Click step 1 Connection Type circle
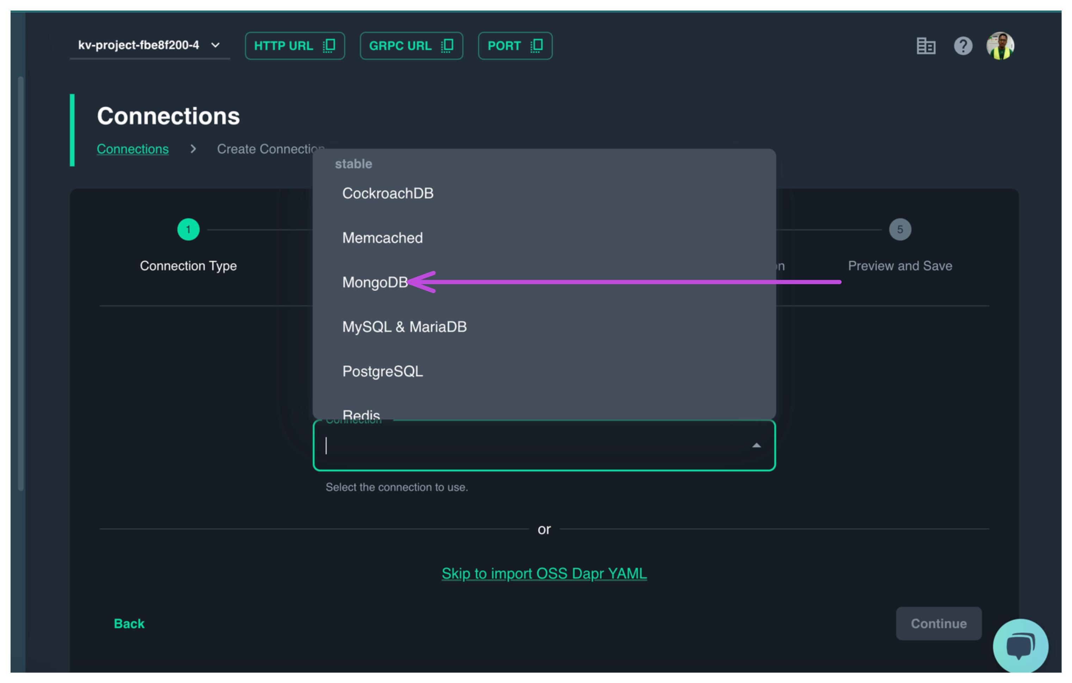Image resolution: width=1072 pixels, height=683 pixels. click(188, 229)
